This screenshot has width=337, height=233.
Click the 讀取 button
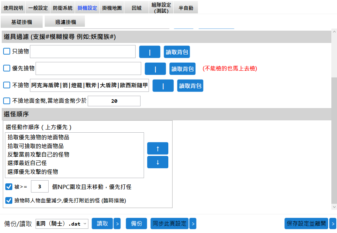tap(102, 223)
